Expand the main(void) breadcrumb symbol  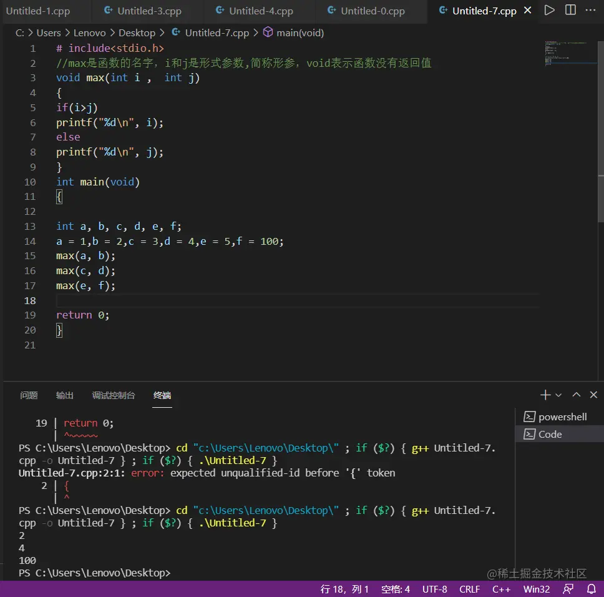[300, 32]
